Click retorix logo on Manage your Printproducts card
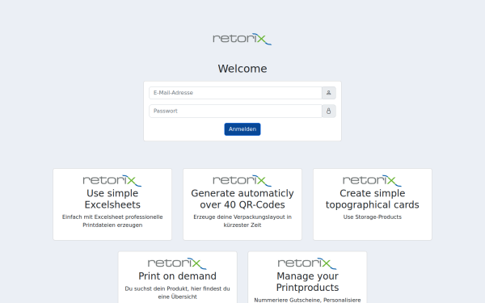 307,263
